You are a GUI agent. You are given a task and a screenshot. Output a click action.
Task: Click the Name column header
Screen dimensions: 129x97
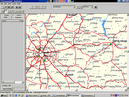(11, 21)
